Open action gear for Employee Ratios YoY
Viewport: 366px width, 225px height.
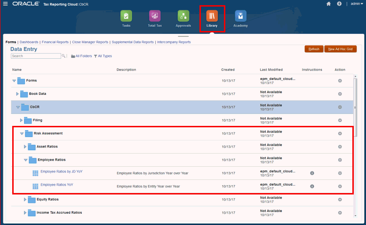pos(340,186)
